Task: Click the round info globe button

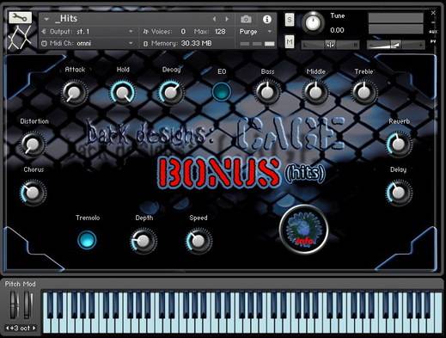Action: [x=303, y=230]
